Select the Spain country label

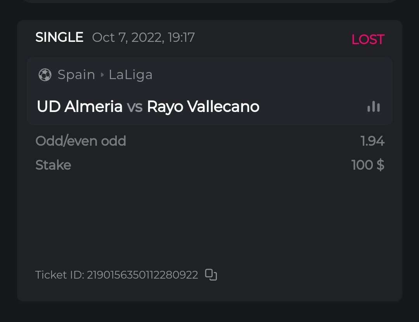coord(76,75)
